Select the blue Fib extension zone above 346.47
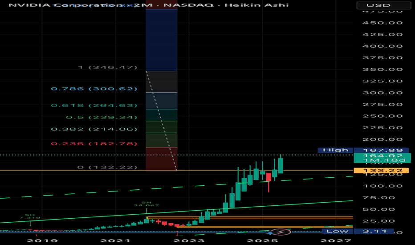 (162, 40)
